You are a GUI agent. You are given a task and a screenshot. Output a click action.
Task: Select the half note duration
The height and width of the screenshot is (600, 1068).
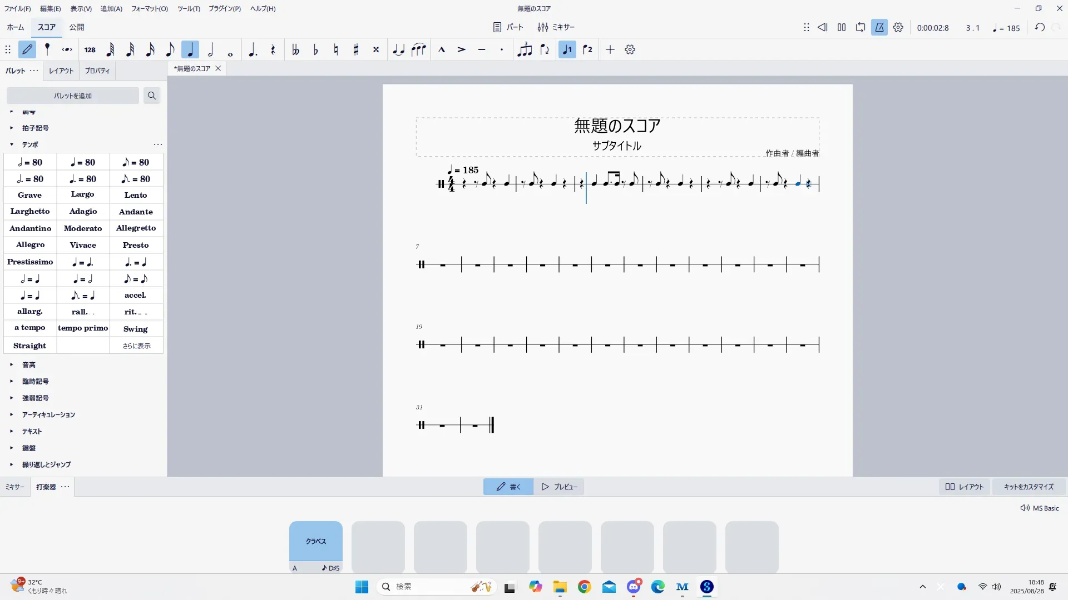pos(210,50)
